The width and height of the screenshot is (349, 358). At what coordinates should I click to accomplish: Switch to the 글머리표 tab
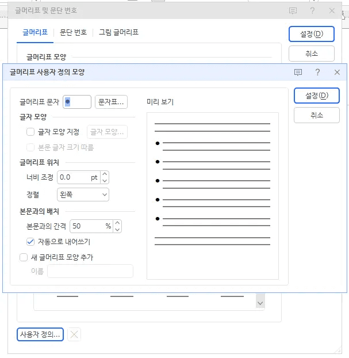[35, 32]
